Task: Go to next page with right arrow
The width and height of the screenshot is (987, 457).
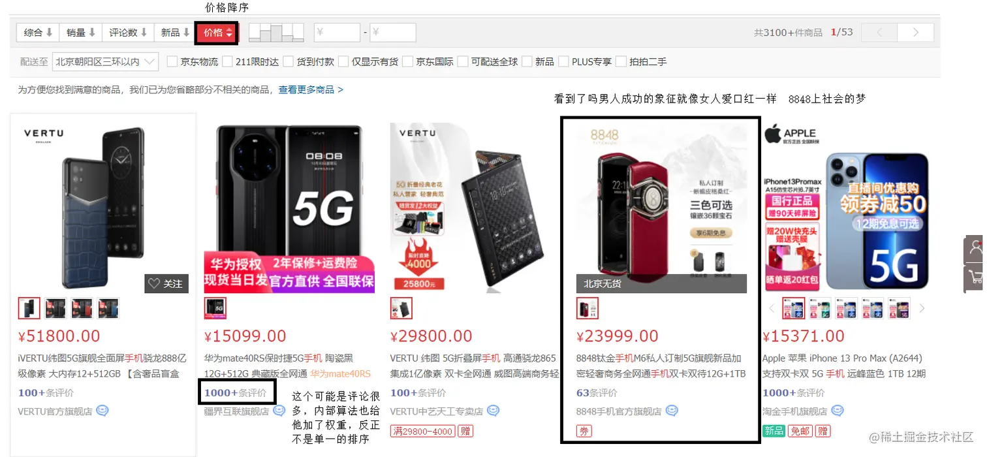Action: click(x=915, y=33)
